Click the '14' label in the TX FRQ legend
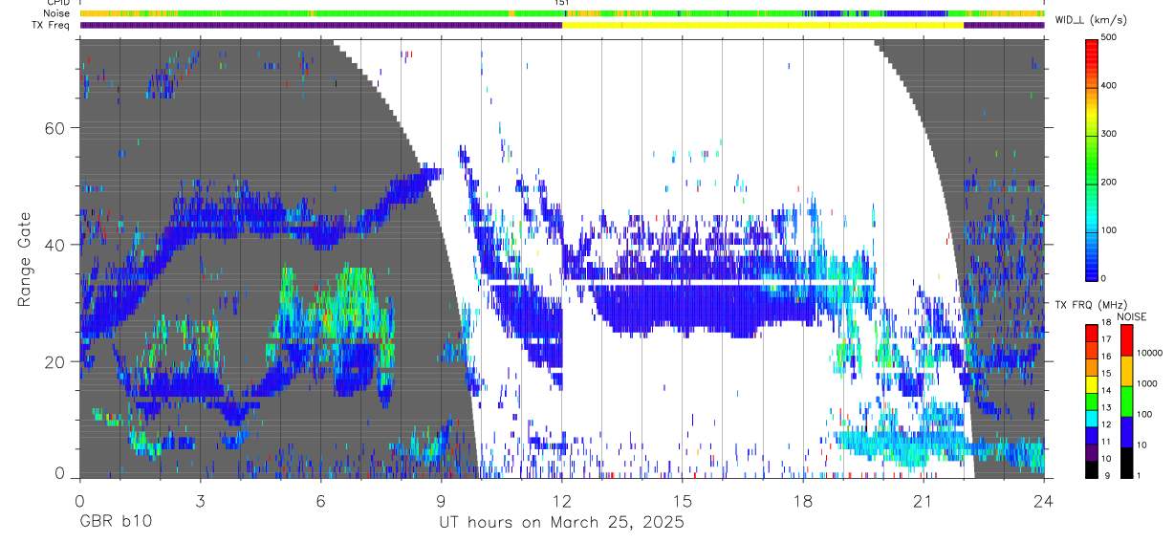This screenshot has height=542, width=1174. click(x=1105, y=391)
